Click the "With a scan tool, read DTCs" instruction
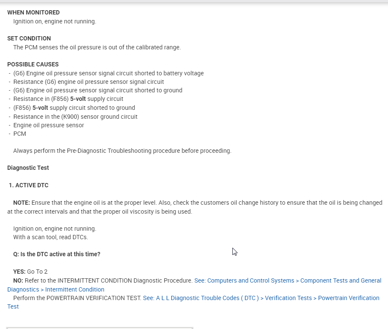388x329 pixels. 50,237
